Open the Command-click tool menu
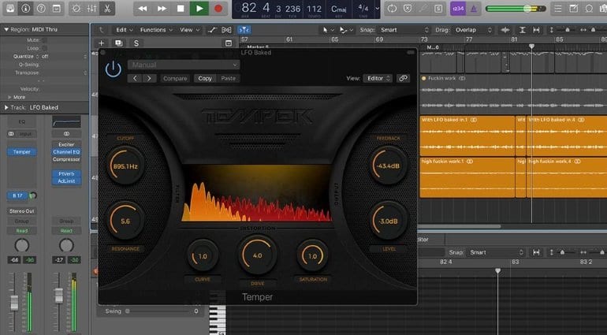Image resolution: width=607 pixels, height=335 pixels. [345, 30]
